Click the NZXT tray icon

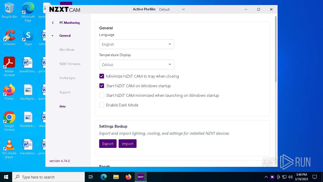click(272, 177)
